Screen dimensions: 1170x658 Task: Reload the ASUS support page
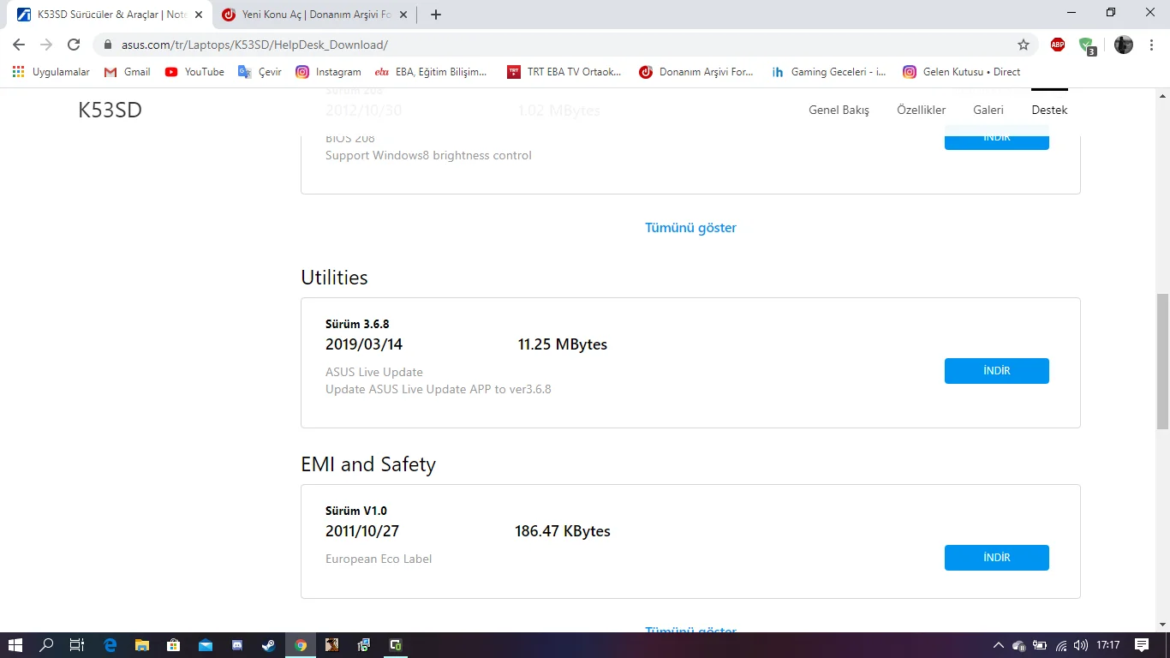(x=74, y=45)
